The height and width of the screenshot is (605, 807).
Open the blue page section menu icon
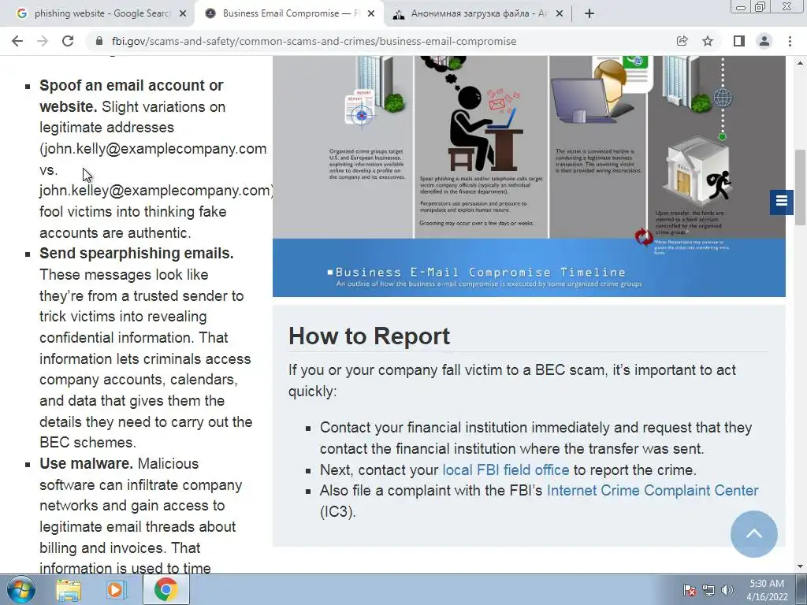tap(781, 201)
